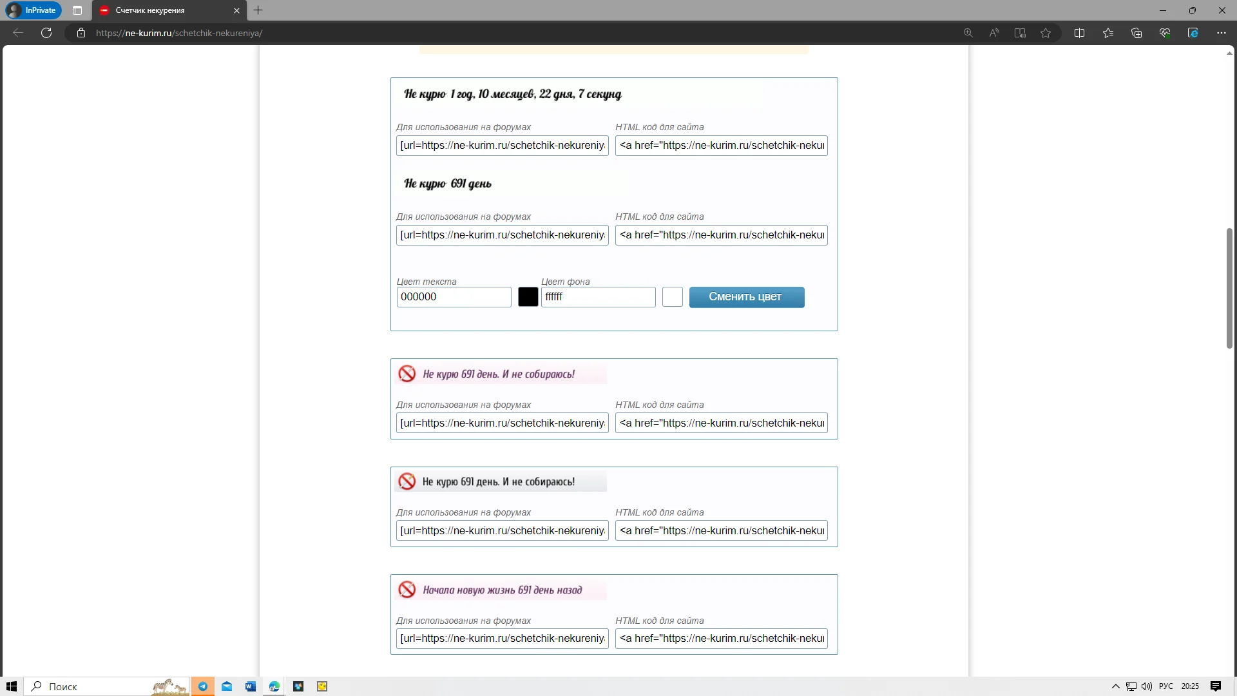Click the white background color swatch
The image size is (1237, 696).
pos(672,297)
